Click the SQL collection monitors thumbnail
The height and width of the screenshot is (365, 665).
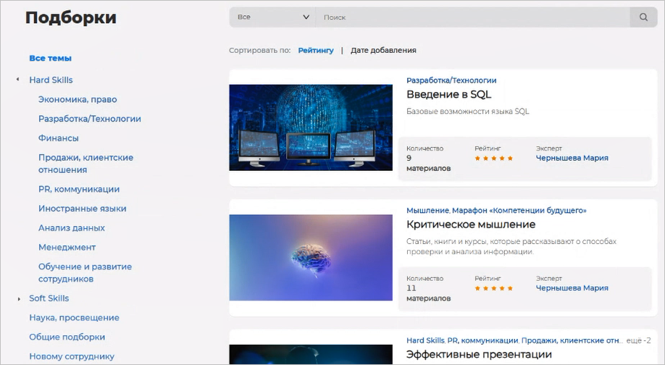(x=311, y=127)
